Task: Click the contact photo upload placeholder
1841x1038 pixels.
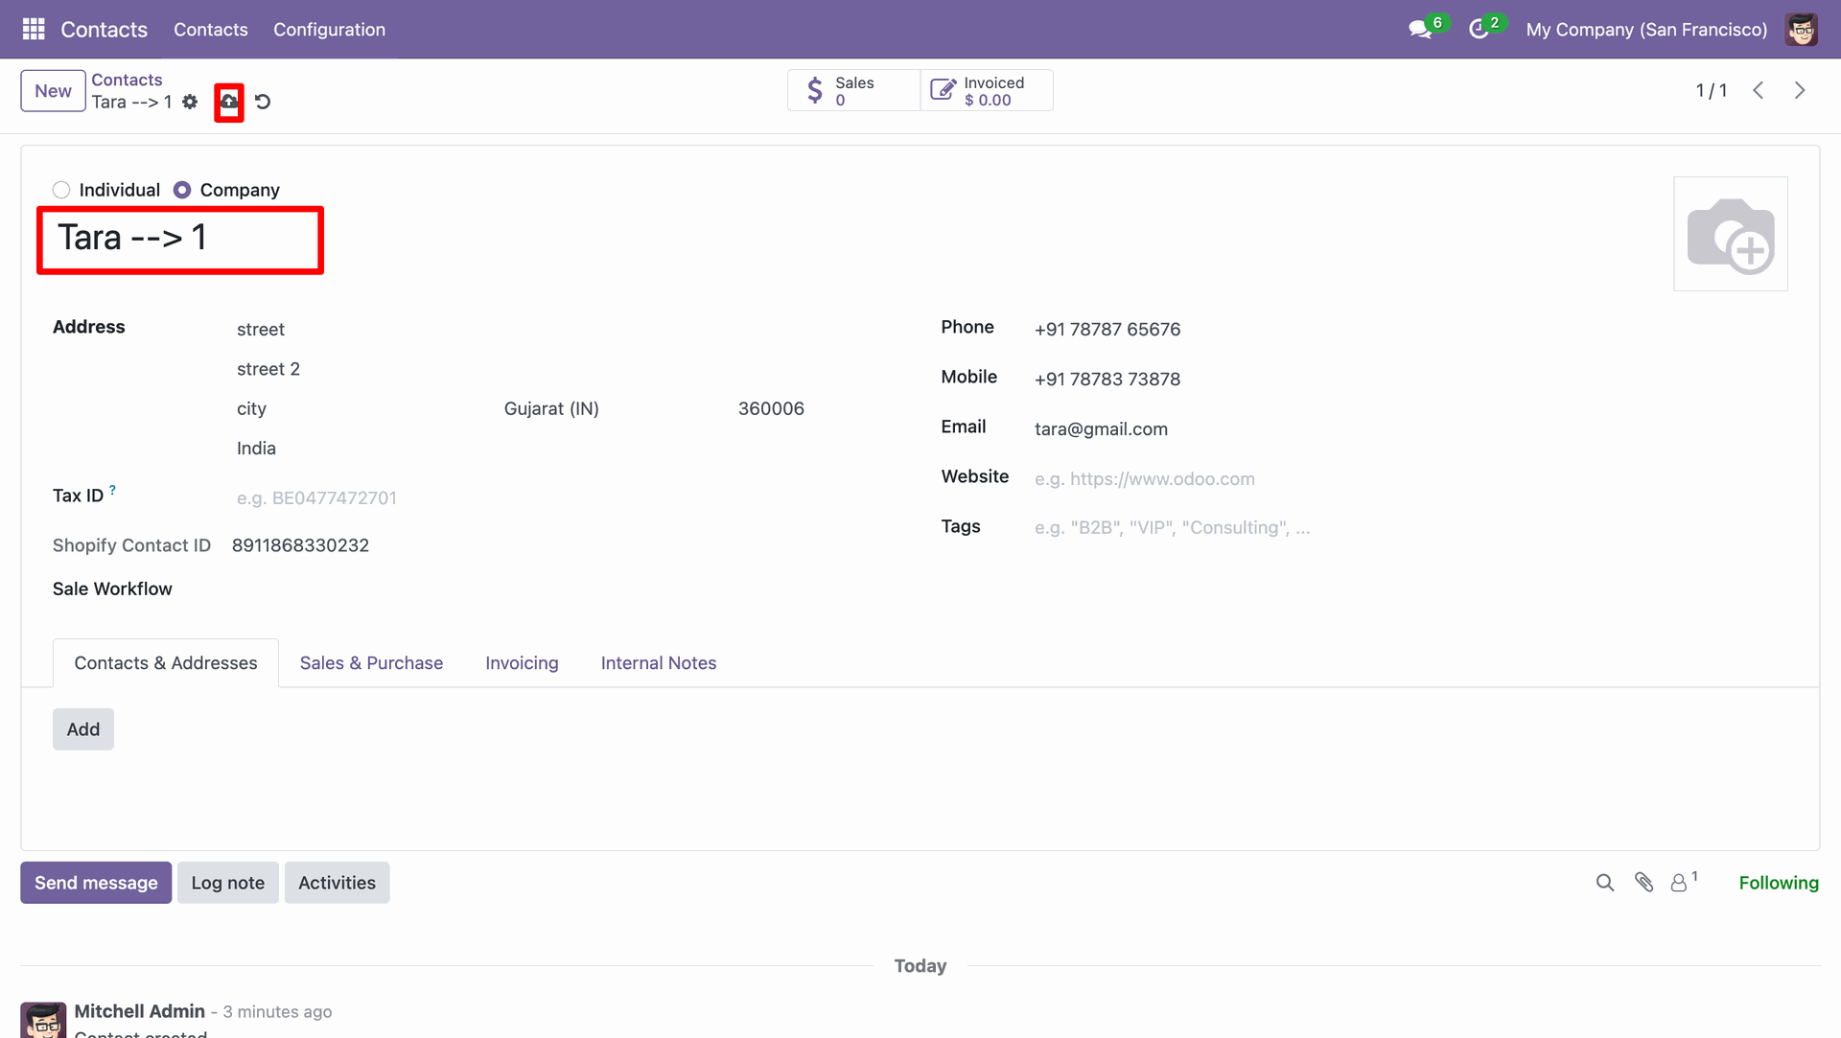Action: tap(1730, 234)
